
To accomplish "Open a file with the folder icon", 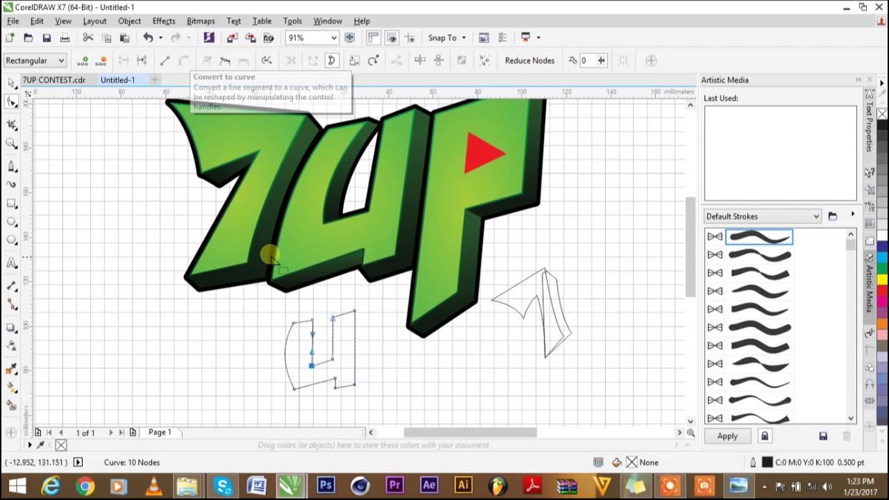I will [x=28, y=37].
